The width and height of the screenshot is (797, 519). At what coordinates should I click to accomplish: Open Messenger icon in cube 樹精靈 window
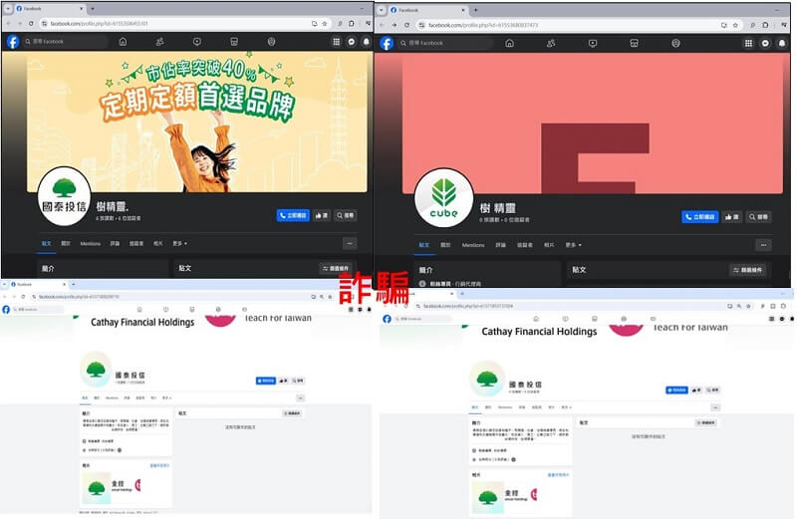click(x=765, y=43)
